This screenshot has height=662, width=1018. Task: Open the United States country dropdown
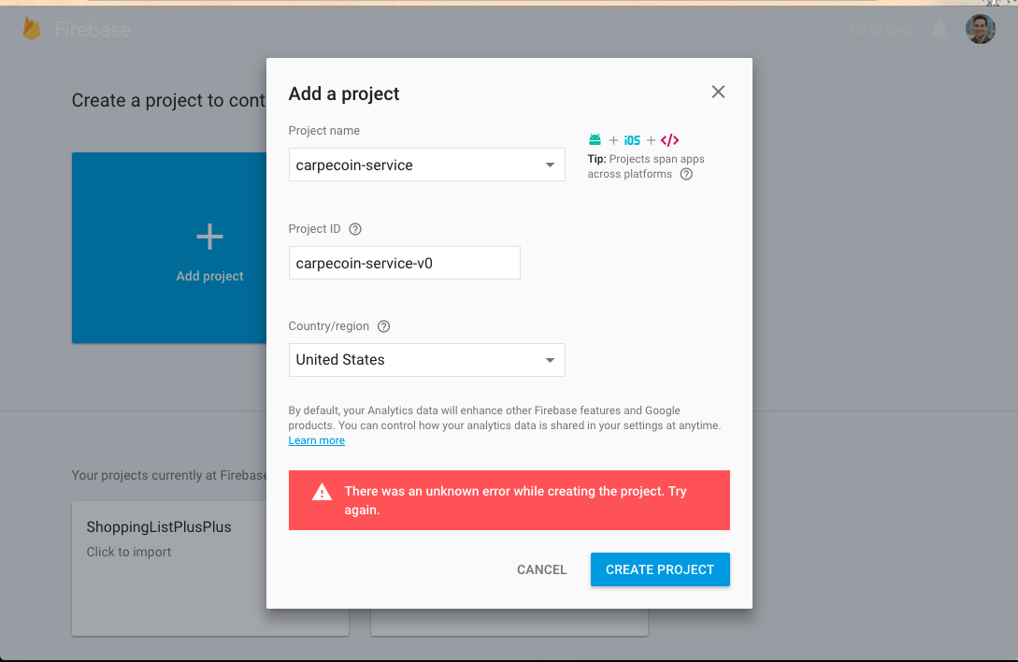tap(550, 360)
